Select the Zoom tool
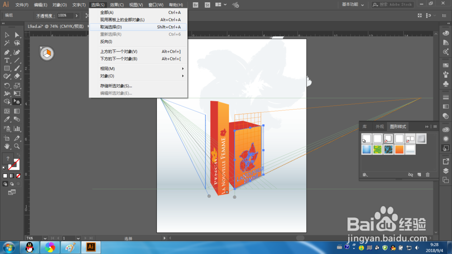452x254 pixels. tap(17, 146)
